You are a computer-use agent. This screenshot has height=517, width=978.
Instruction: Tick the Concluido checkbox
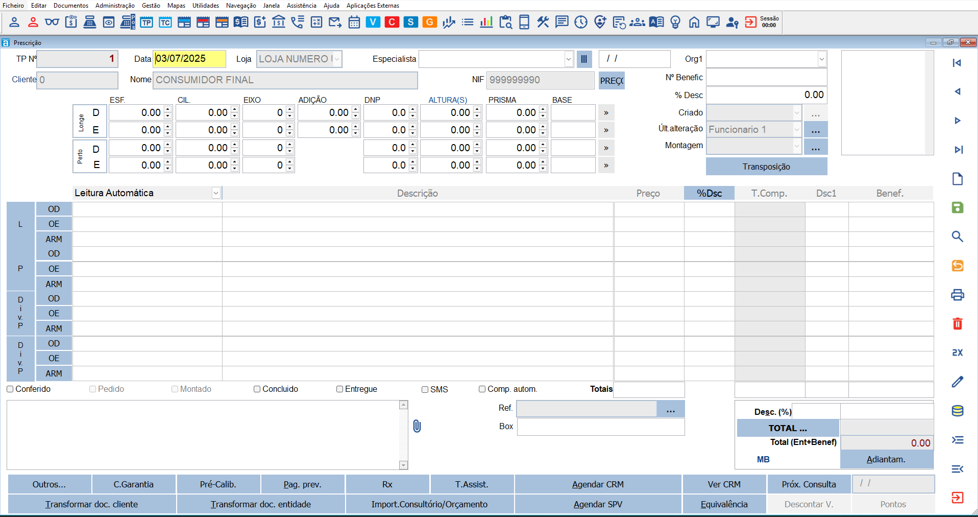(x=257, y=389)
